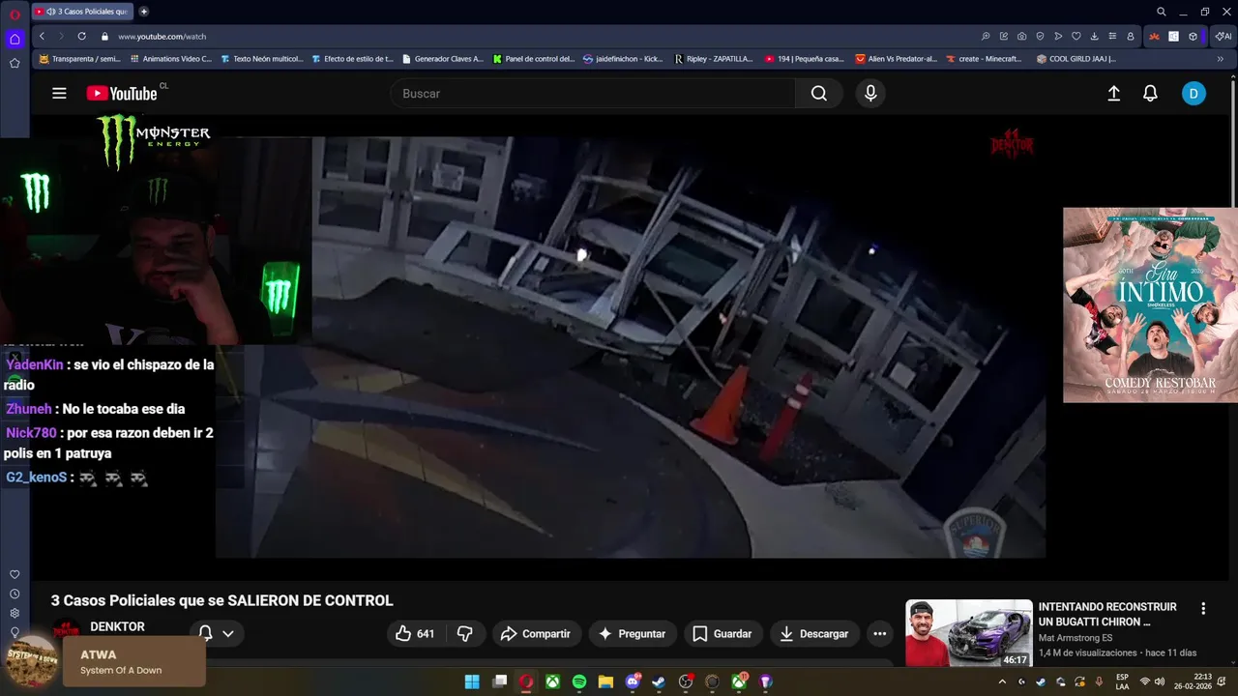Click the video player area
The height and width of the screenshot is (696, 1238).
tap(630, 347)
